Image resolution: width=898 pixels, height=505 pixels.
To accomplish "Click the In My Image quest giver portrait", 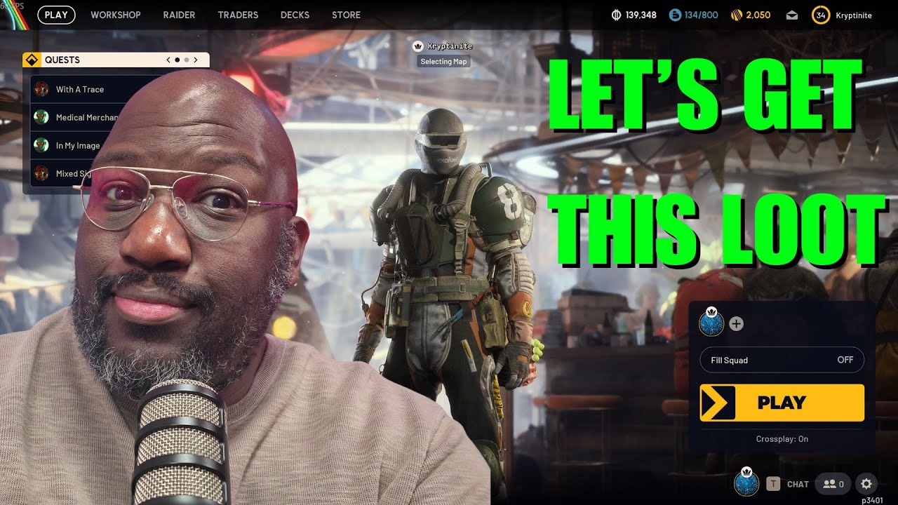I will (x=42, y=145).
